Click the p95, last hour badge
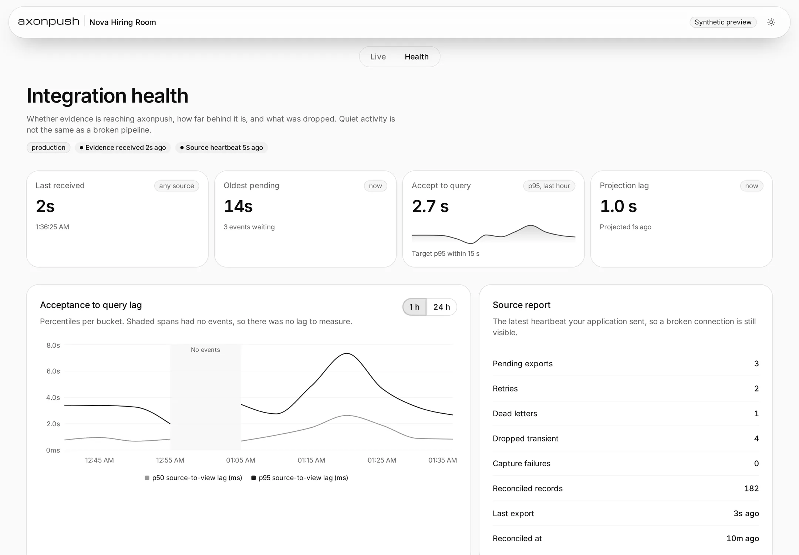Viewport: 799px width, 555px height. (549, 186)
